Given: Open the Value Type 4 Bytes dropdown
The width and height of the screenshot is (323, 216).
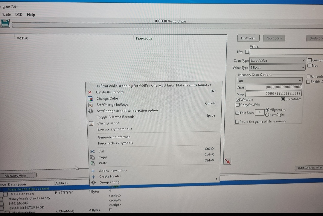Looking at the screenshot, I should tap(278, 68).
